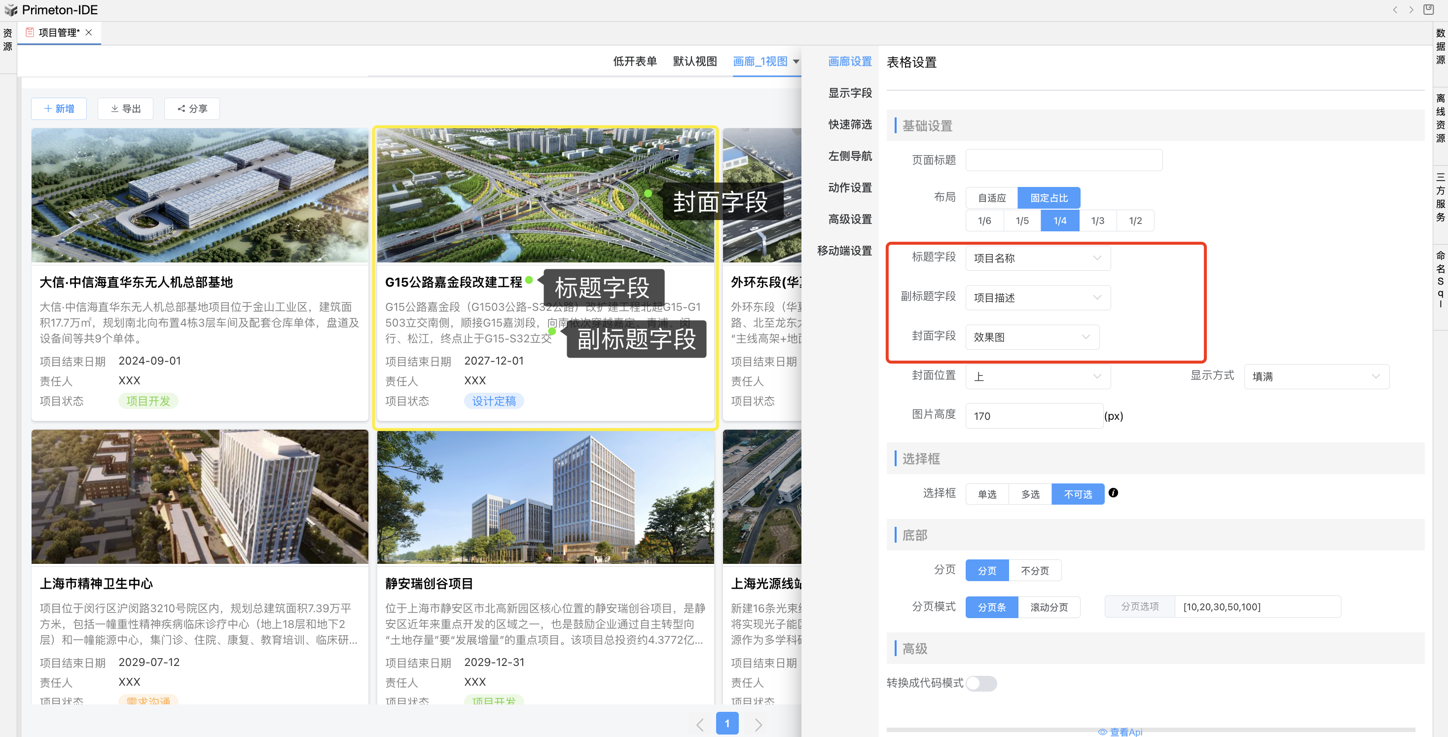1448x737 pixels.
Task: Click the save icon in title bar
Action: pyautogui.click(x=1428, y=9)
